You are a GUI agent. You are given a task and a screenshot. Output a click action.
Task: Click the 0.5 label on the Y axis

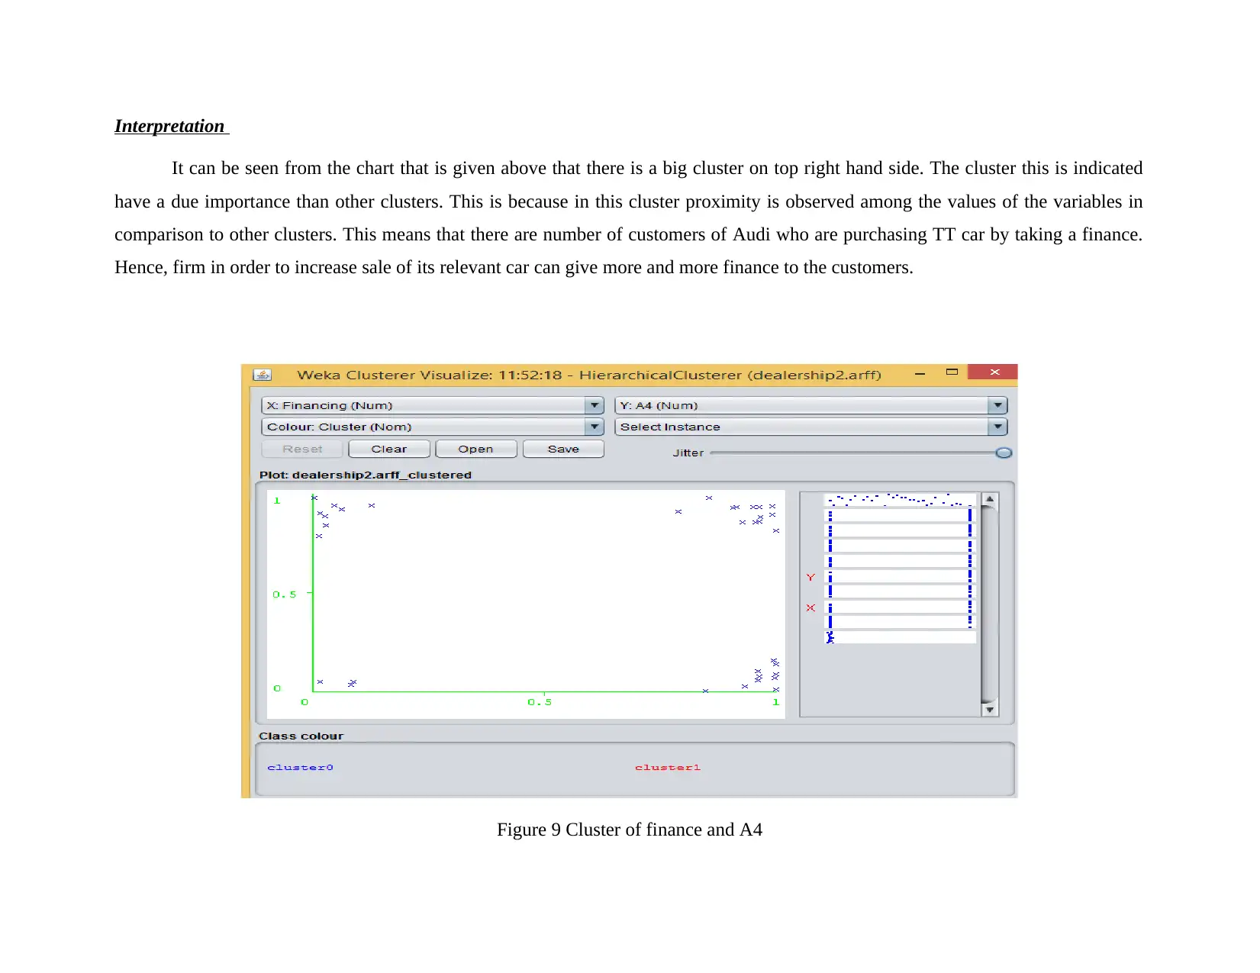pos(285,594)
